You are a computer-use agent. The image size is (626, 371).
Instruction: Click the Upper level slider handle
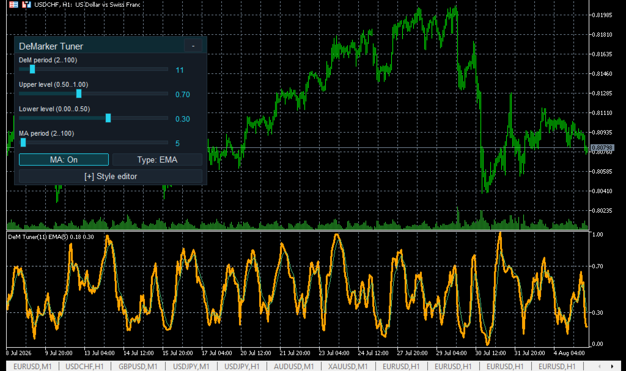point(79,94)
